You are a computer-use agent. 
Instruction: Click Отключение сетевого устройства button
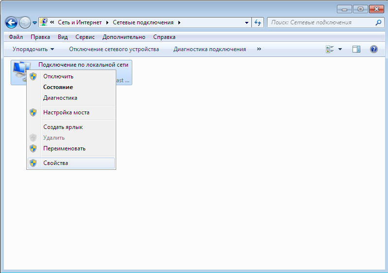[114, 49]
